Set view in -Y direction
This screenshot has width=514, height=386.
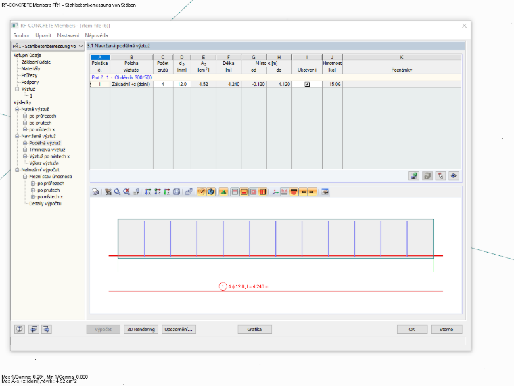pyautogui.click(x=158, y=192)
